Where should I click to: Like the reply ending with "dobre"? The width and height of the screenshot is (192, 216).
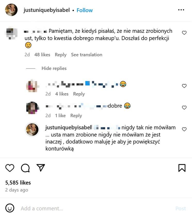(184, 108)
